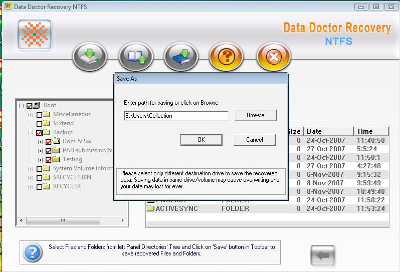Cancel the Save As dialog
This screenshot has width=400, height=272.
point(255,140)
